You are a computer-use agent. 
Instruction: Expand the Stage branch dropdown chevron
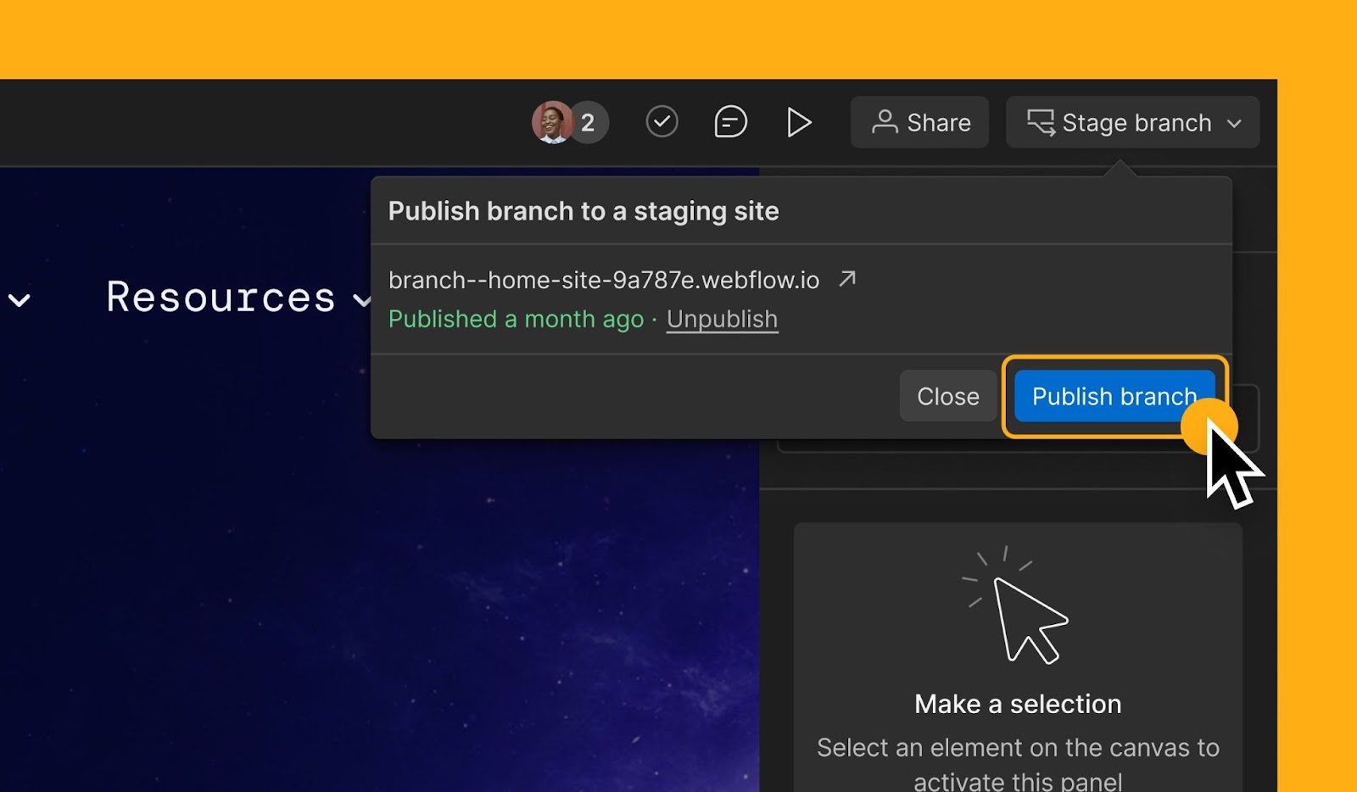1234,124
